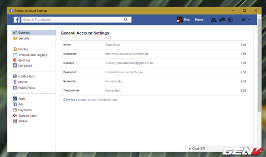266x157 pixels.
Task: Click the Videos film icon
Action: [15, 121]
